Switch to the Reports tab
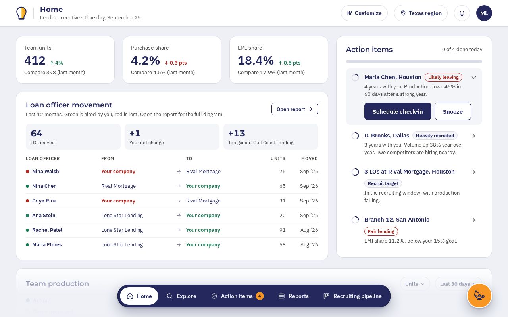Image resolution: width=508 pixels, height=317 pixels. pos(294,296)
